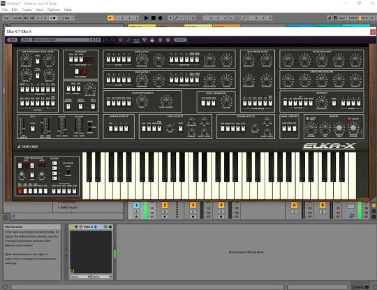Toggle the LFO Sync switch
377x290 pixels.
tap(38, 61)
